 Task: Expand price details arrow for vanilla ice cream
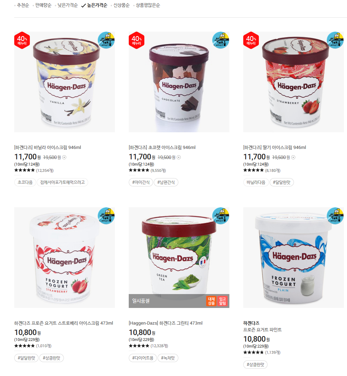[x=64, y=157]
